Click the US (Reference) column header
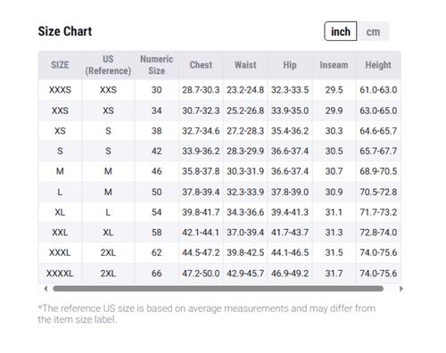Screen dimensions: 446x353 click(x=108, y=65)
